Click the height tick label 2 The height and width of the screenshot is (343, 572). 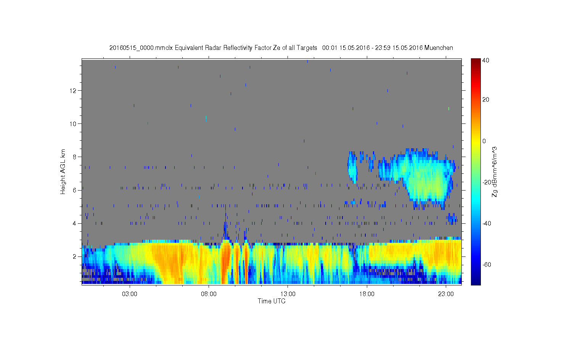click(x=75, y=256)
